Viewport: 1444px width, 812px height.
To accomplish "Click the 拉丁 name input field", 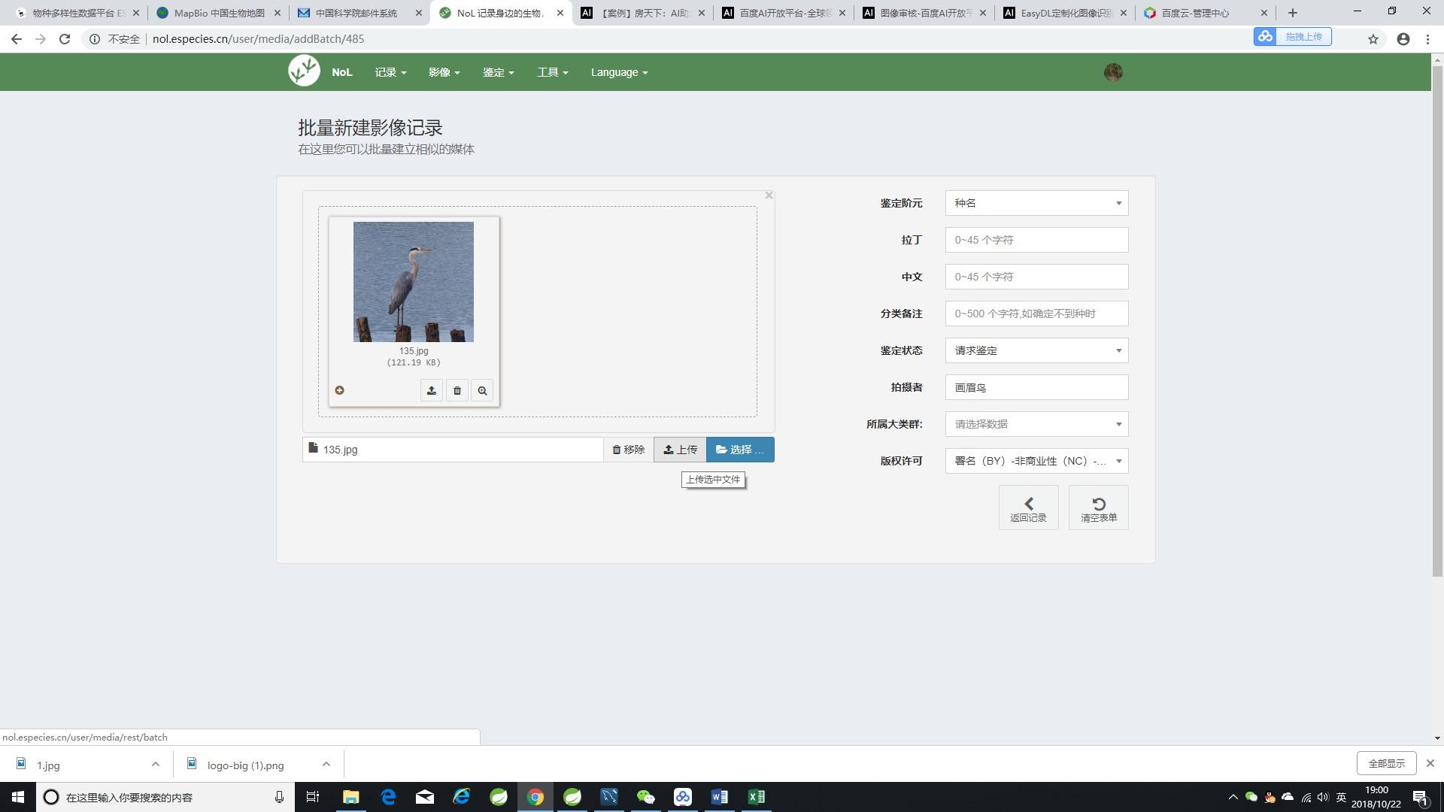I will coord(1036,240).
